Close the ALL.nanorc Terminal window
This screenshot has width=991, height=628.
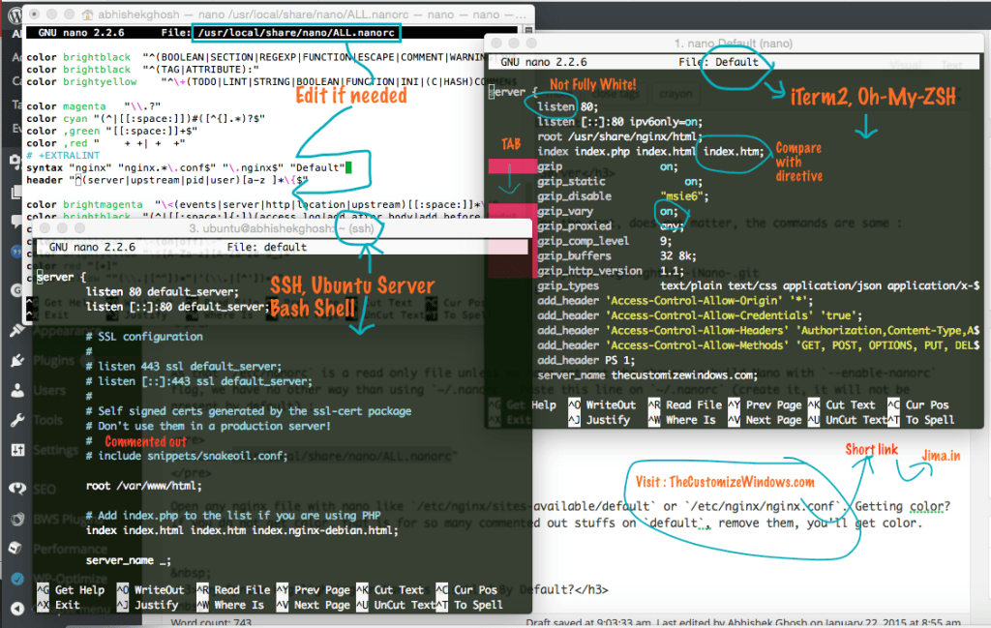coord(35,14)
